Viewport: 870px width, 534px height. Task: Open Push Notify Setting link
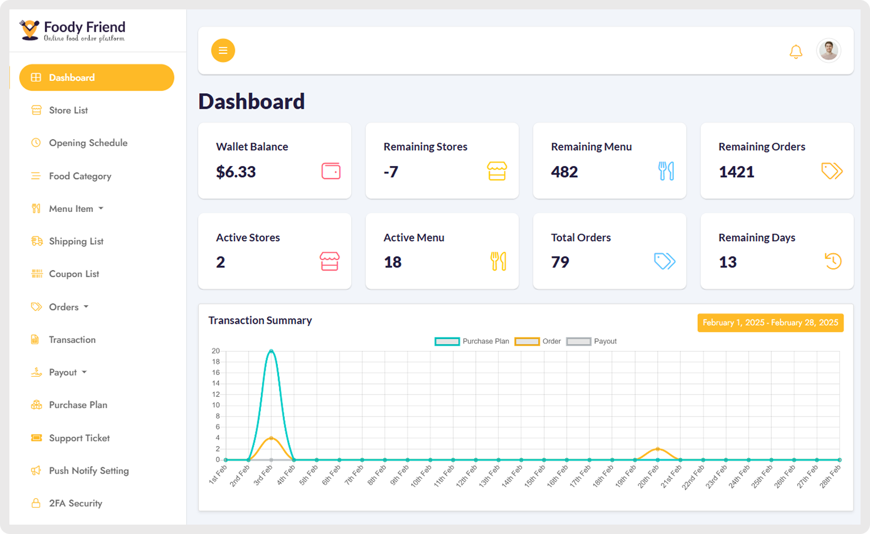coord(89,471)
